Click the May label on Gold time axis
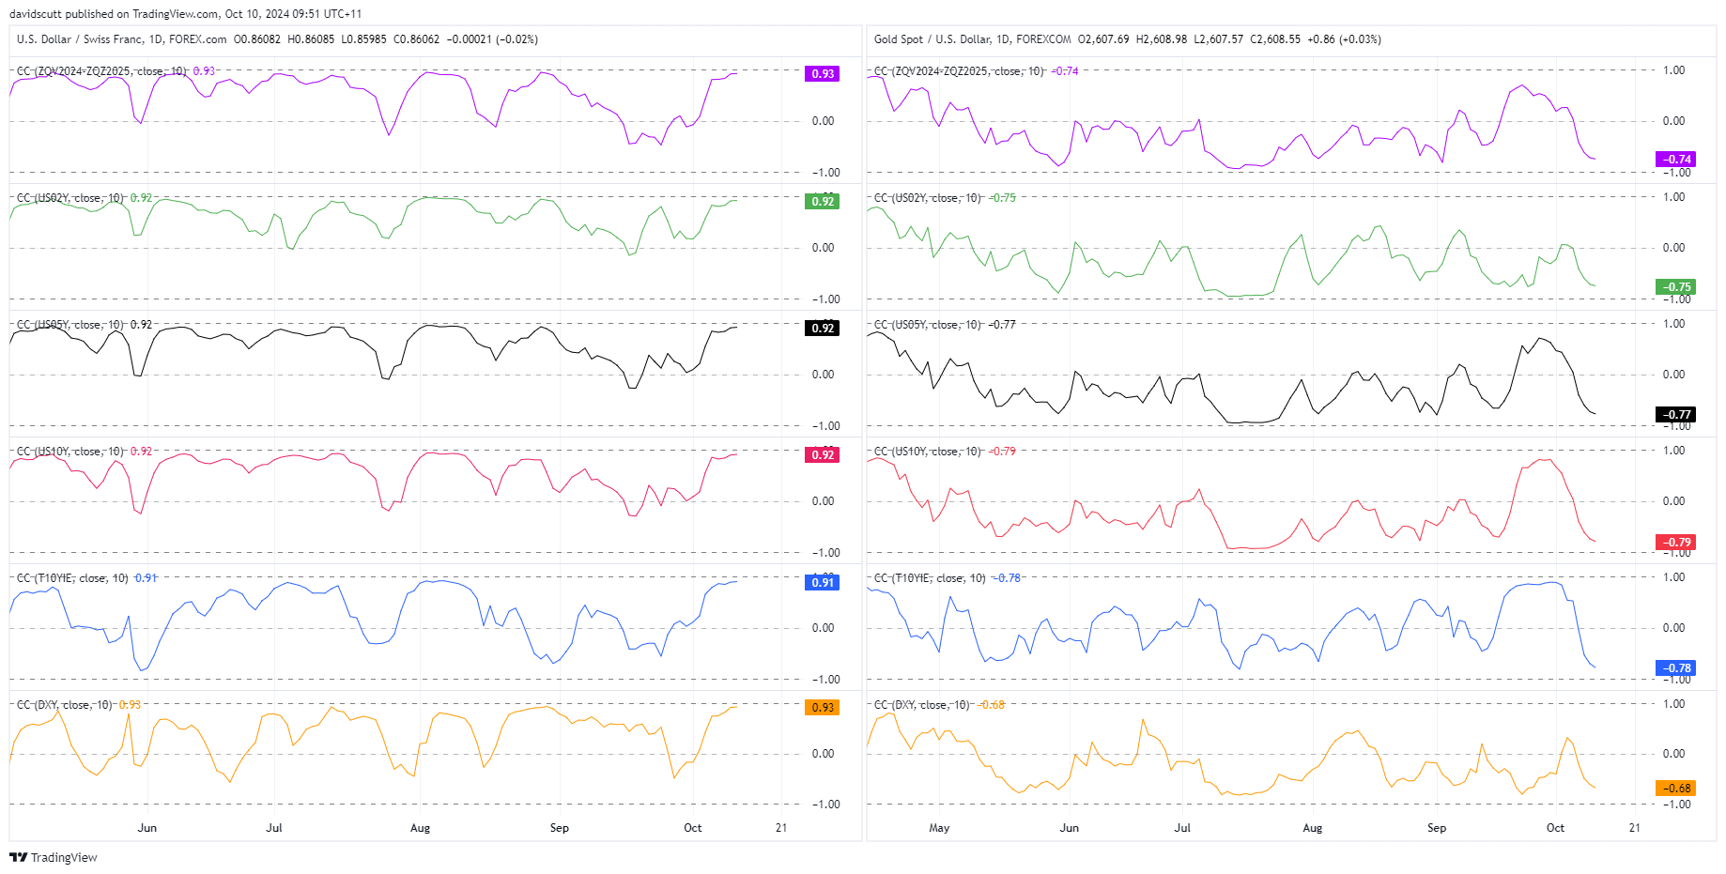This screenshot has width=1726, height=874. pos(939,828)
